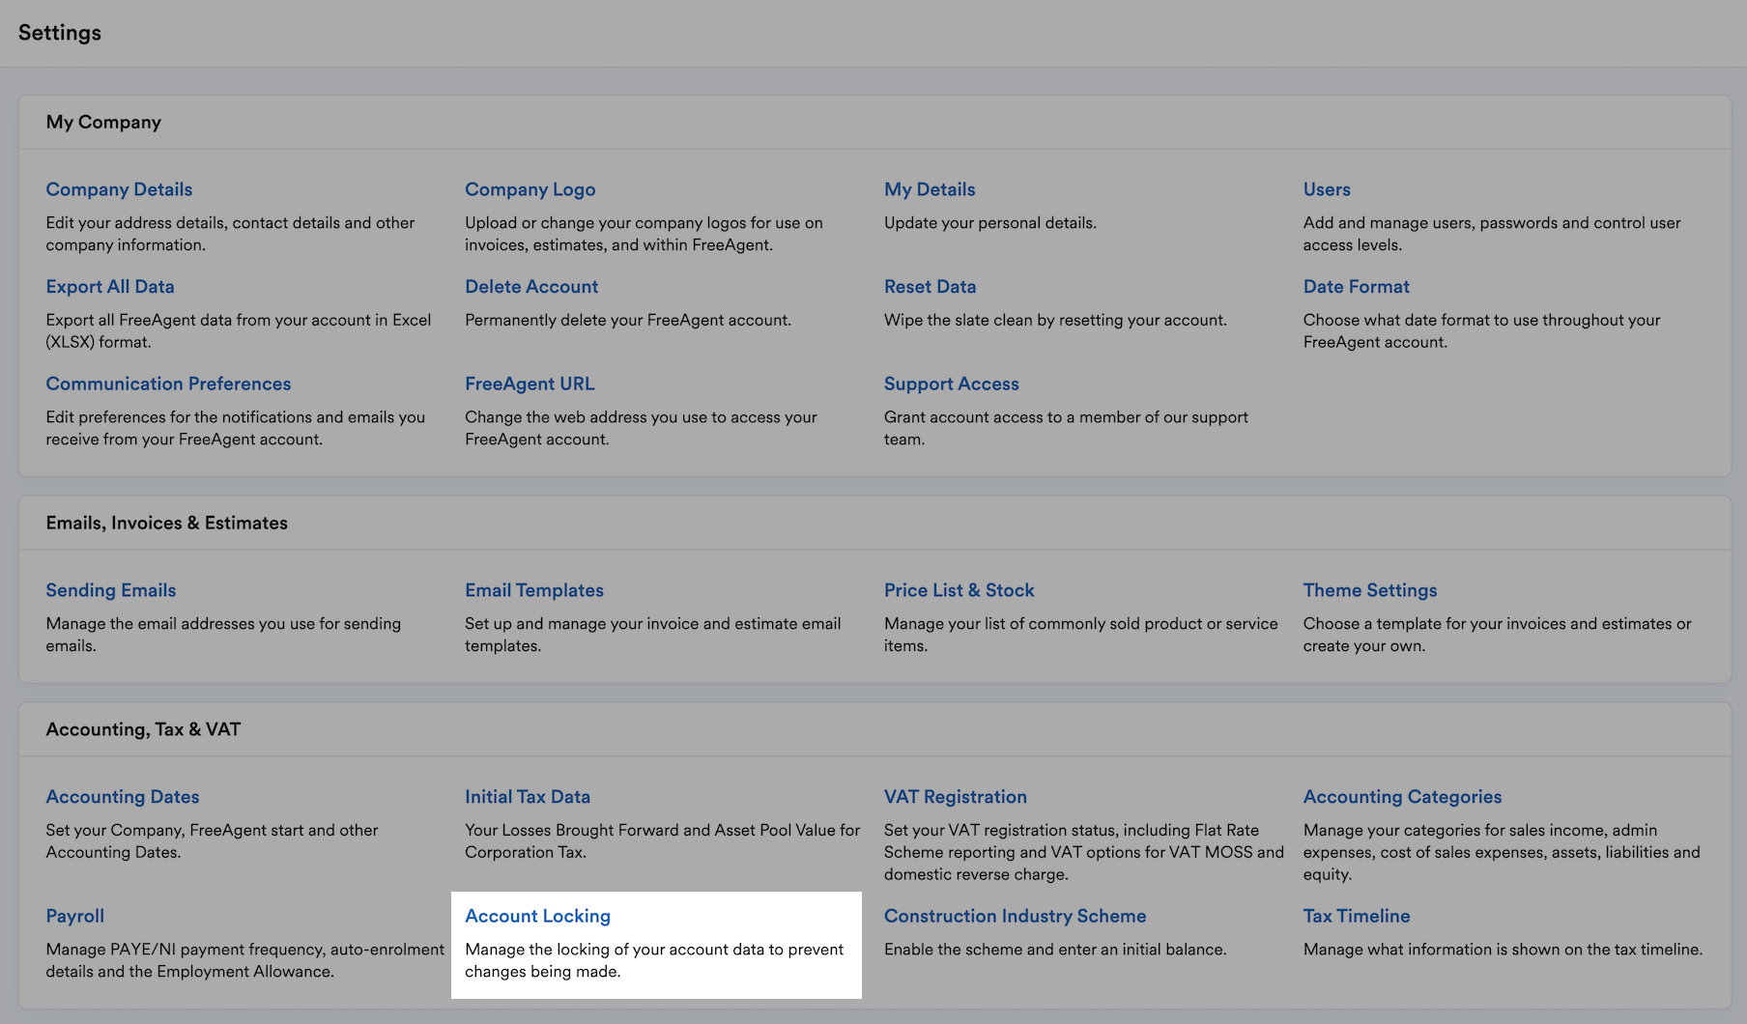Open the Account Locking settings link
The height and width of the screenshot is (1024, 1747).
tap(537, 916)
